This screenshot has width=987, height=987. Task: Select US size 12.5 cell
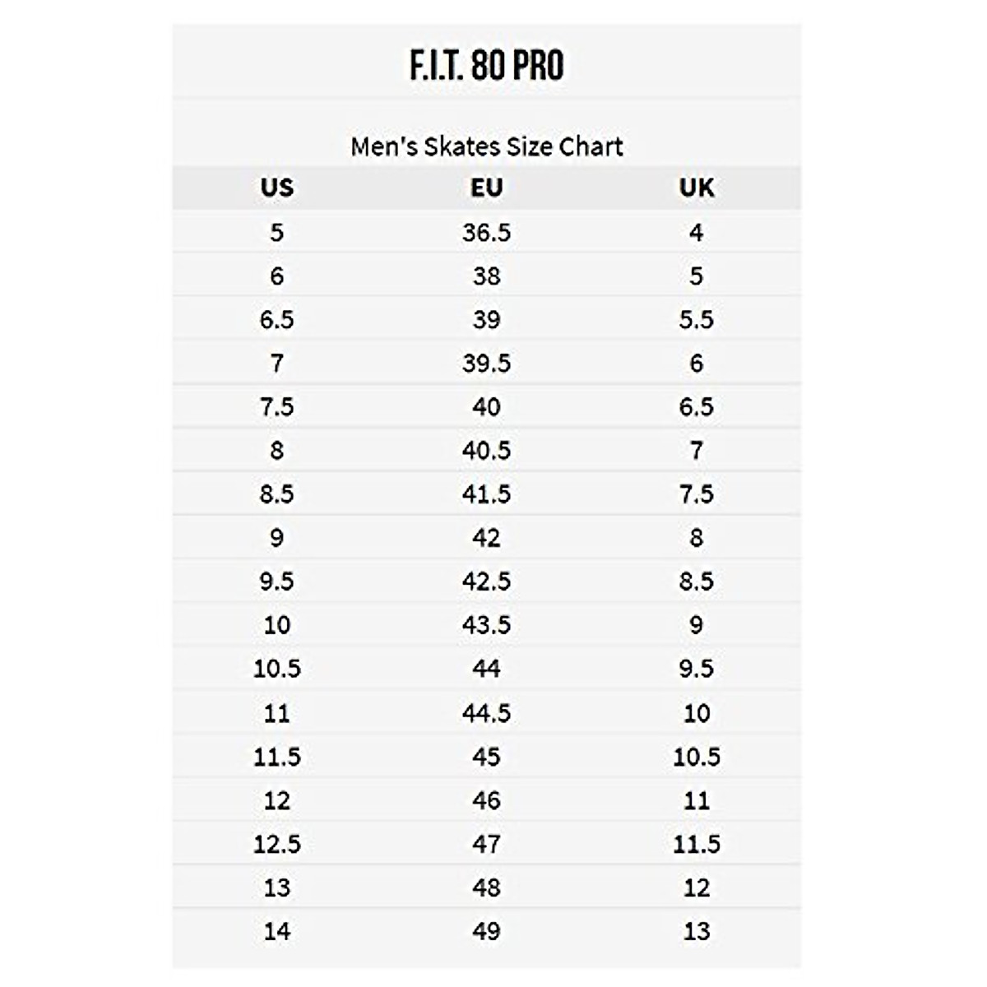pyautogui.click(x=276, y=843)
